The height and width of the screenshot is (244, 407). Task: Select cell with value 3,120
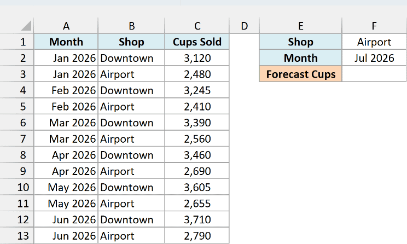[x=197, y=58]
